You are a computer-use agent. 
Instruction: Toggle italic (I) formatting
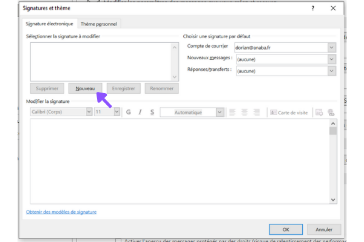(140, 112)
